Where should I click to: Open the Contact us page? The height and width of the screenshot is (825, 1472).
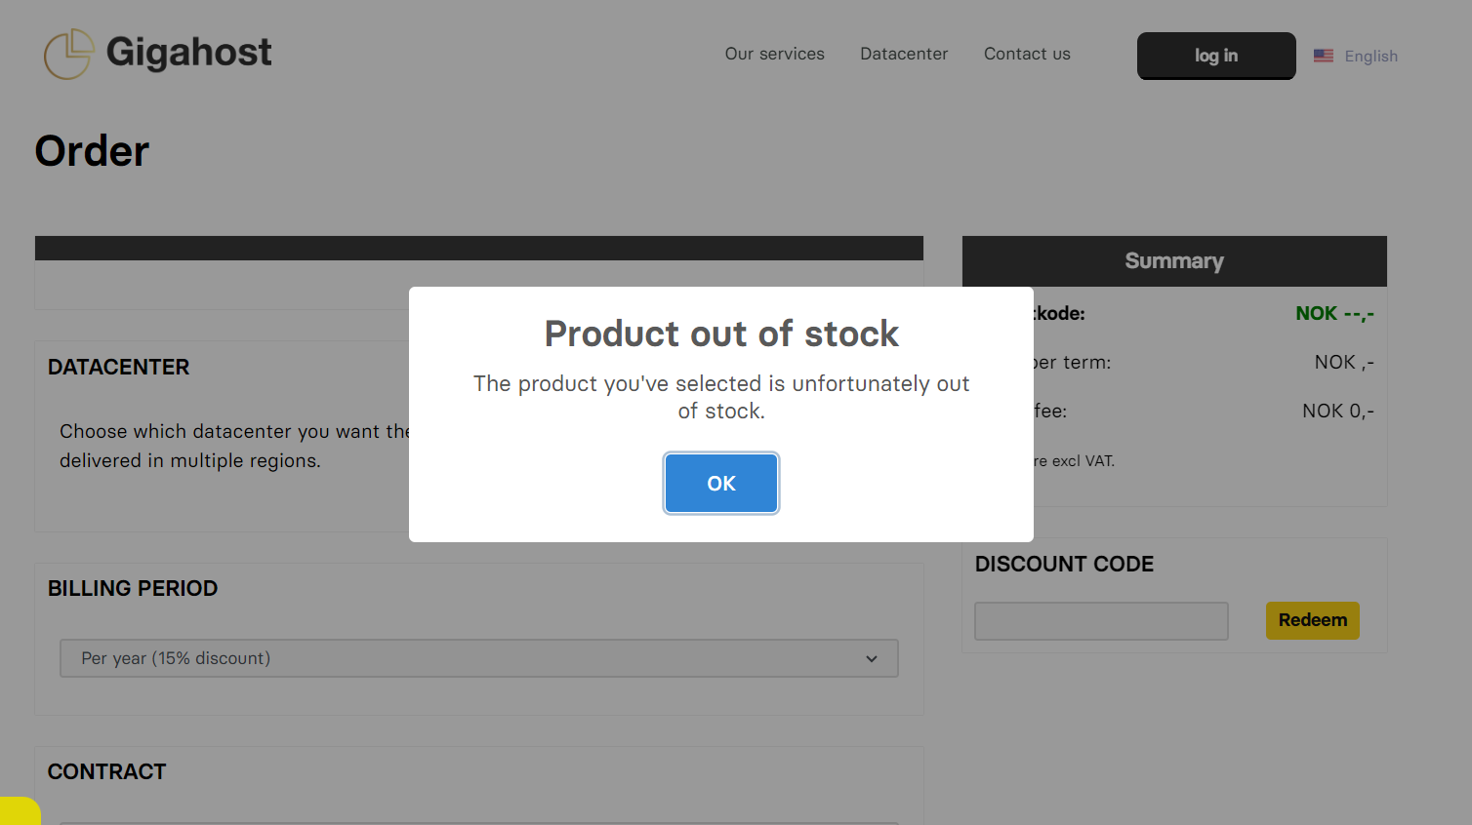tap(1027, 54)
